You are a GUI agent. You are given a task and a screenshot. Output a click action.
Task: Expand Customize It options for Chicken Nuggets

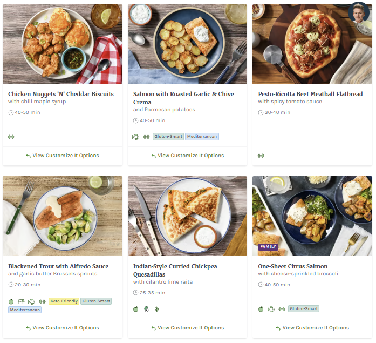click(x=63, y=156)
